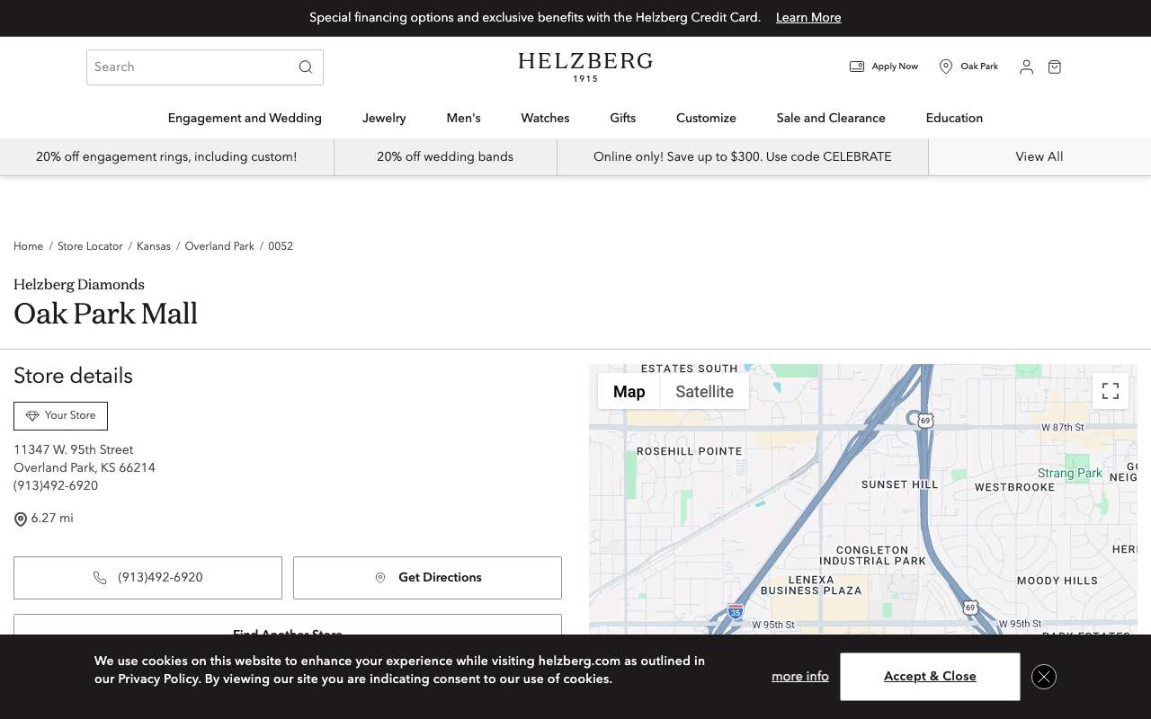The height and width of the screenshot is (719, 1151).
Task: Click the Oak Park location pin icon
Action: [x=946, y=67]
